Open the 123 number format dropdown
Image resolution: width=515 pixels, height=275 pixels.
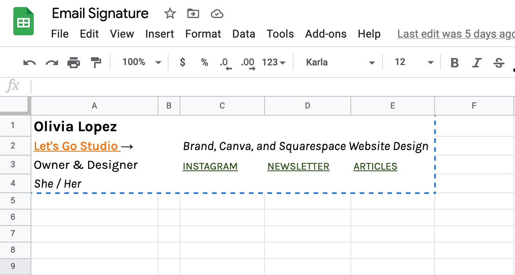point(274,62)
